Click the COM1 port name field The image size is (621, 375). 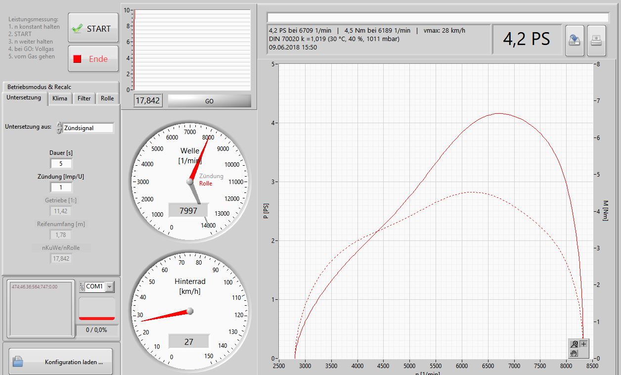pyautogui.click(x=95, y=287)
